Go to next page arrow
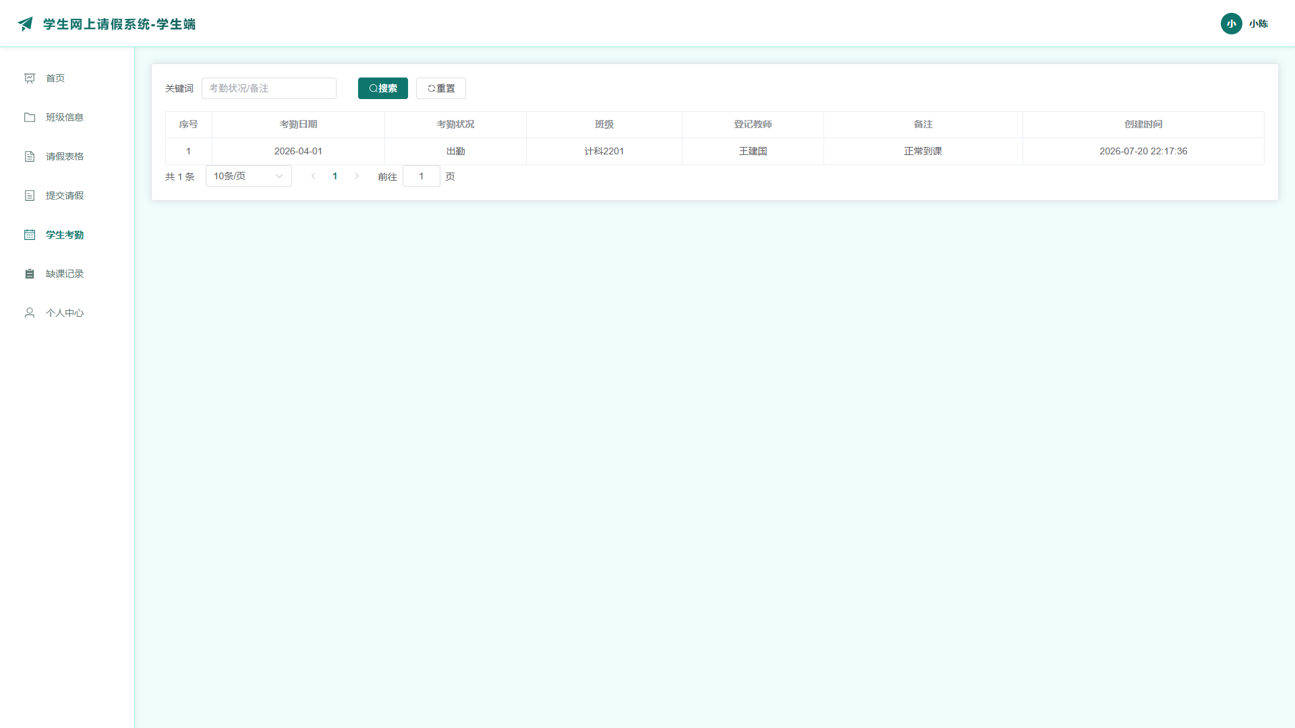 tap(357, 176)
